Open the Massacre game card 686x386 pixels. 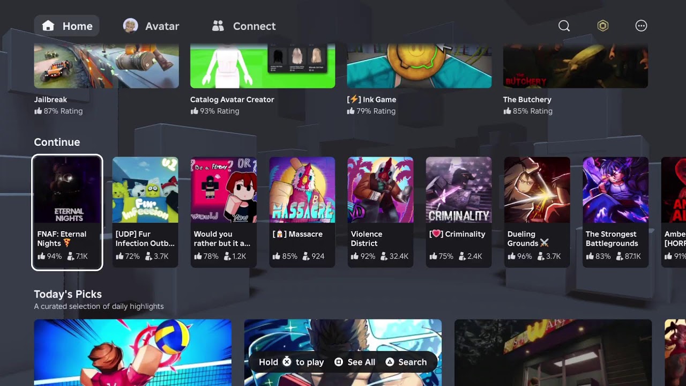click(302, 212)
